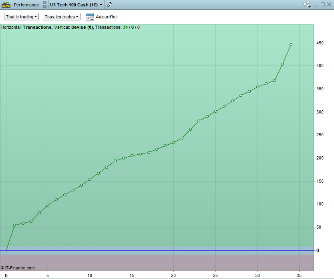Click the IT-Finance.com copyright link

(x=18, y=268)
